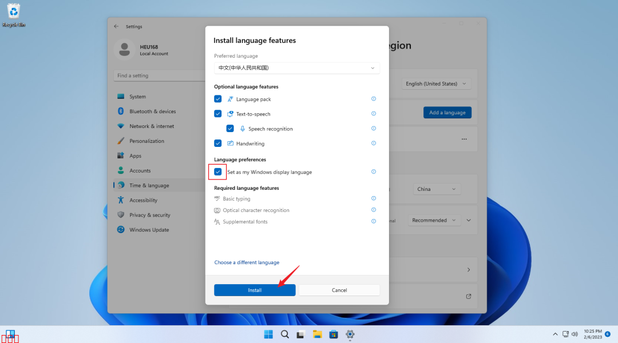This screenshot has height=343, width=618.
Task: Open the Preferred language dropdown
Action: click(x=297, y=67)
